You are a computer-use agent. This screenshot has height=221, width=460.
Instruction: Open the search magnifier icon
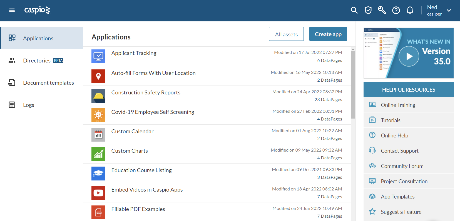point(354,11)
